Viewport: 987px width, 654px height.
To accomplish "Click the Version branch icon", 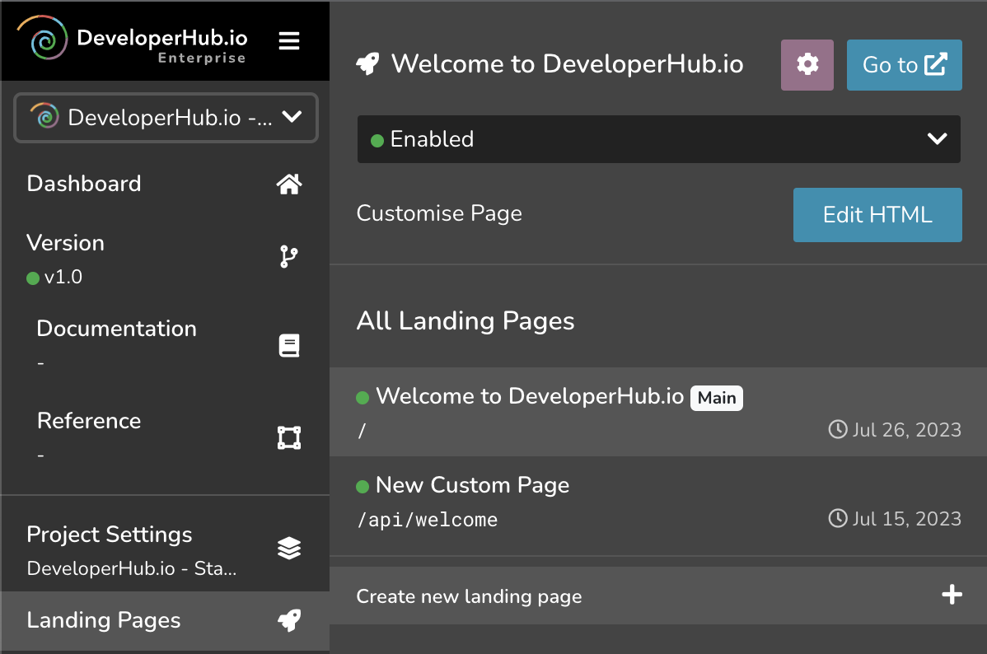I will 288,258.
